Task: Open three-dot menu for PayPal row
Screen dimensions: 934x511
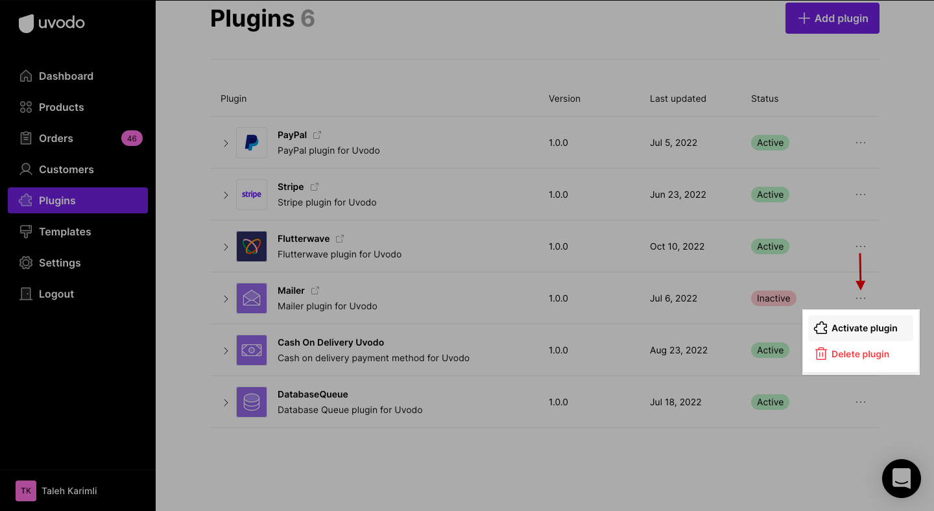Action: point(861,143)
